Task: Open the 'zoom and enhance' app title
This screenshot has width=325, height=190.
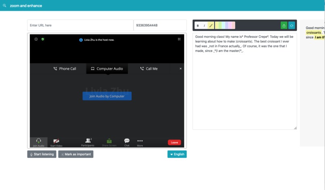Action: [x=26, y=6]
